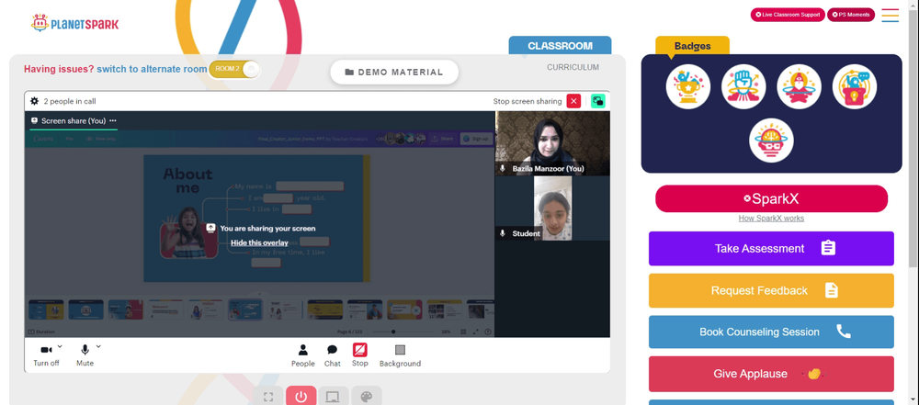
Task: Click '2 people in call' text
Action: 70,101
